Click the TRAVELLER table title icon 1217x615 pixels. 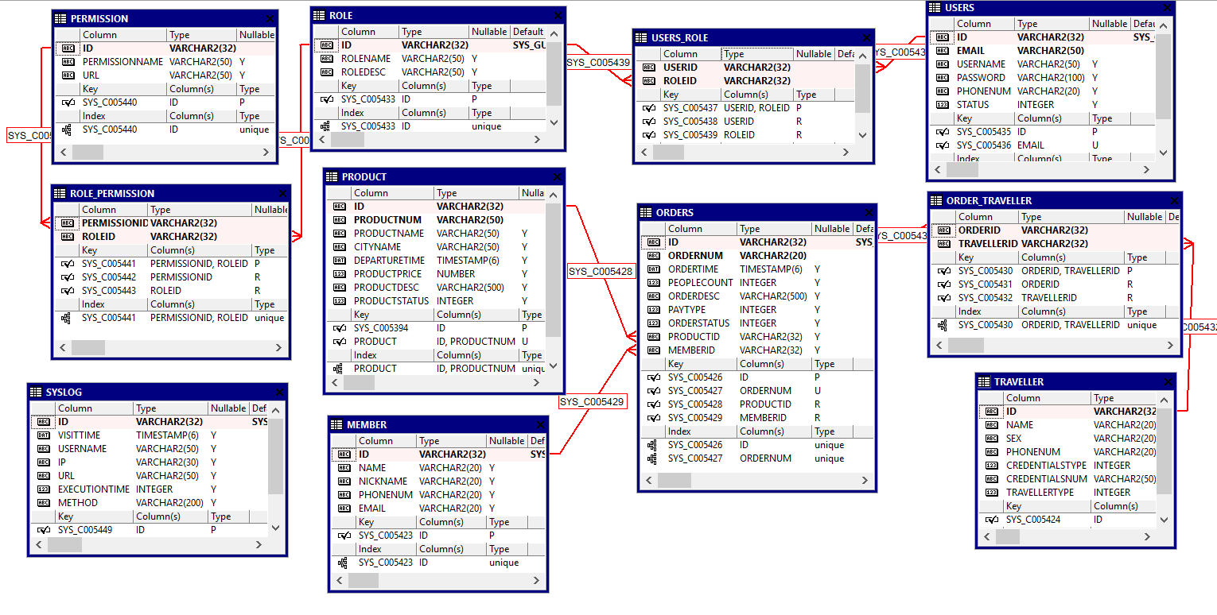click(984, 381)
